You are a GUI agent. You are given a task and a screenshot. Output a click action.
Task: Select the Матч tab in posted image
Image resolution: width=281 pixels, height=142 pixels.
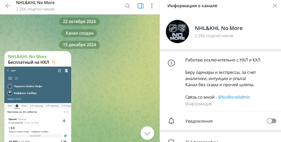tap(25, 106)
